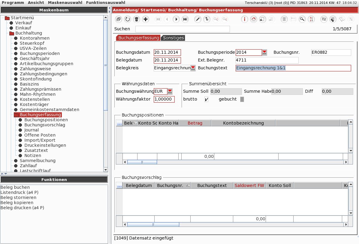Click the pencil edit icon

(x=198, y=19)
